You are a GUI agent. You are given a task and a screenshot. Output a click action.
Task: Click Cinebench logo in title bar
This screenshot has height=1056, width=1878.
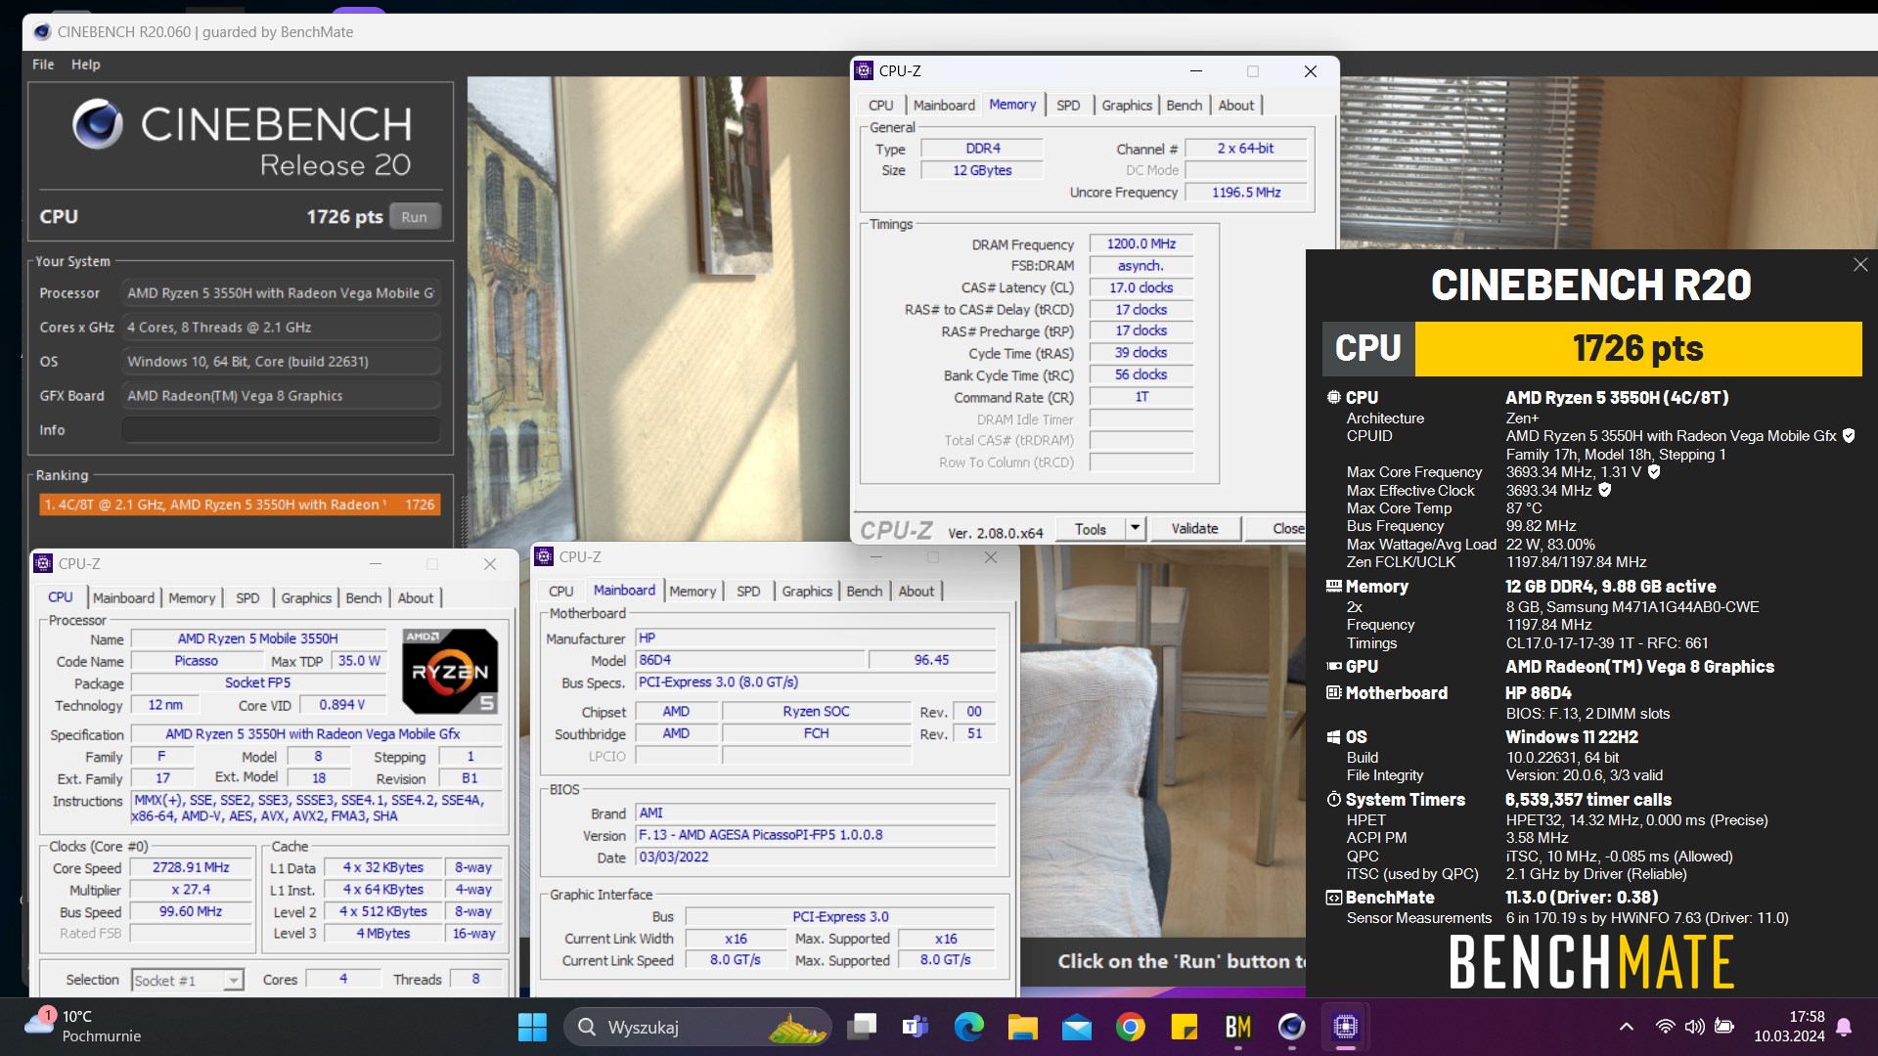(x=42, y=32)
